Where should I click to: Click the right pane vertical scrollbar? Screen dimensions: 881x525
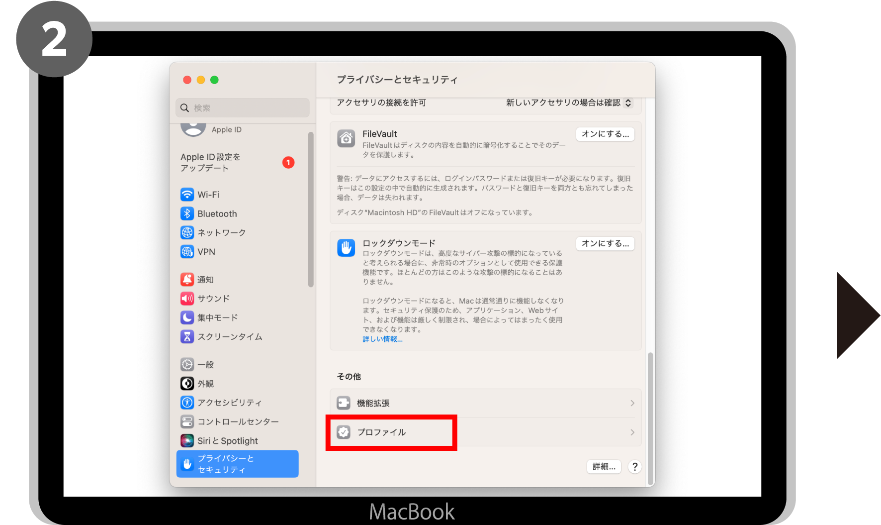[x=650, y=418]
